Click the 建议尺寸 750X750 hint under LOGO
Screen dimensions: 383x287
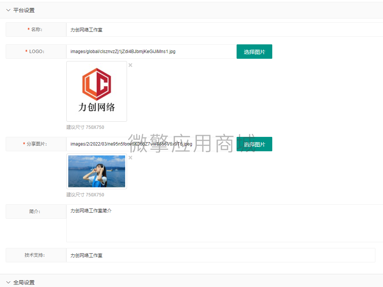(x=85, y=127)
